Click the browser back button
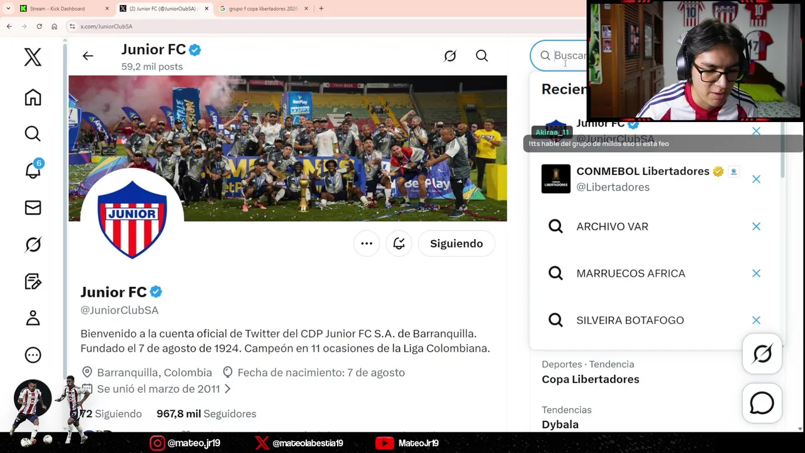 click(9, 26)
